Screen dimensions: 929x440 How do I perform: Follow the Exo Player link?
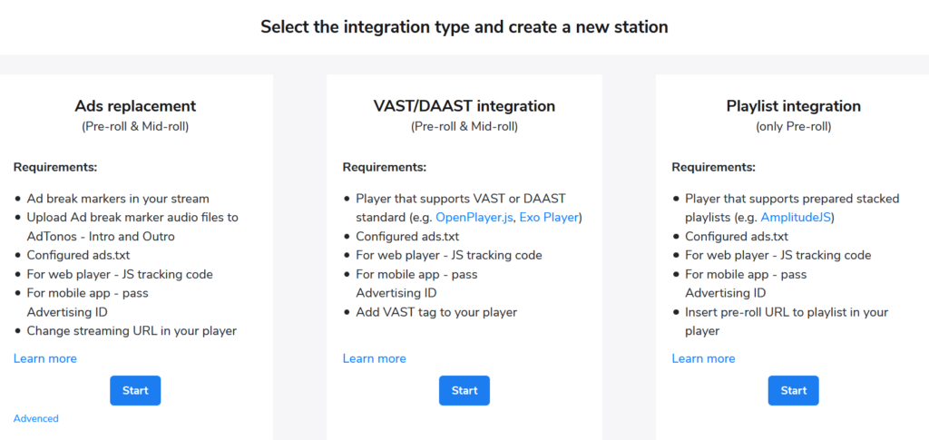click(549, 218)
